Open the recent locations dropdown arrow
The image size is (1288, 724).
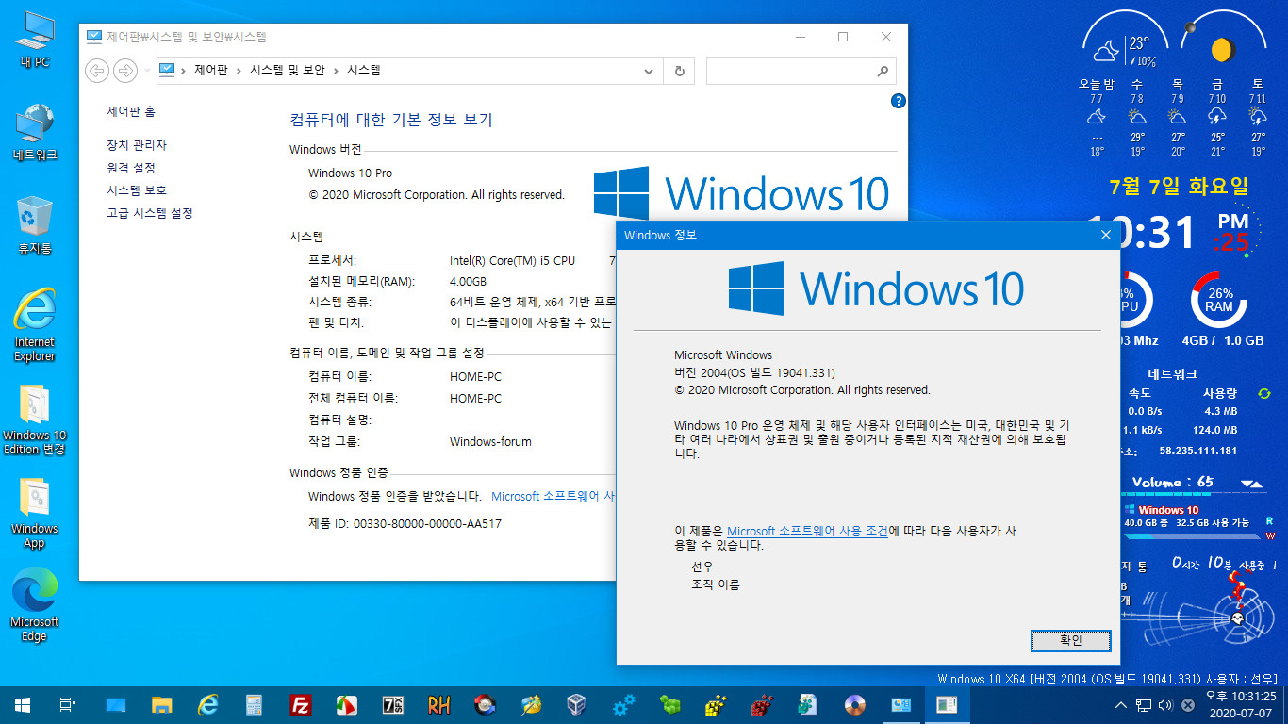coord(146,70)
